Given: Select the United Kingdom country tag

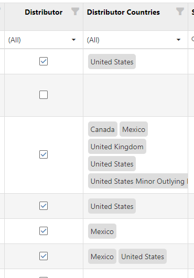Looking at the screenshot, I should coord(117,147).
